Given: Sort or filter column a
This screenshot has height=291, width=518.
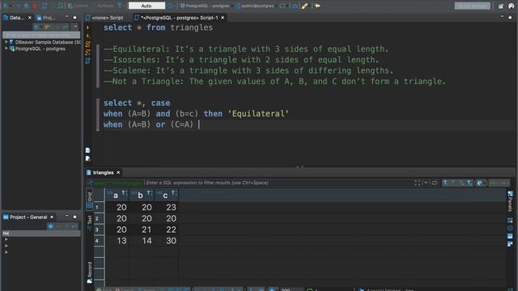Looking at the screenshot, I should pyautogui.click(x=124, y=192).
